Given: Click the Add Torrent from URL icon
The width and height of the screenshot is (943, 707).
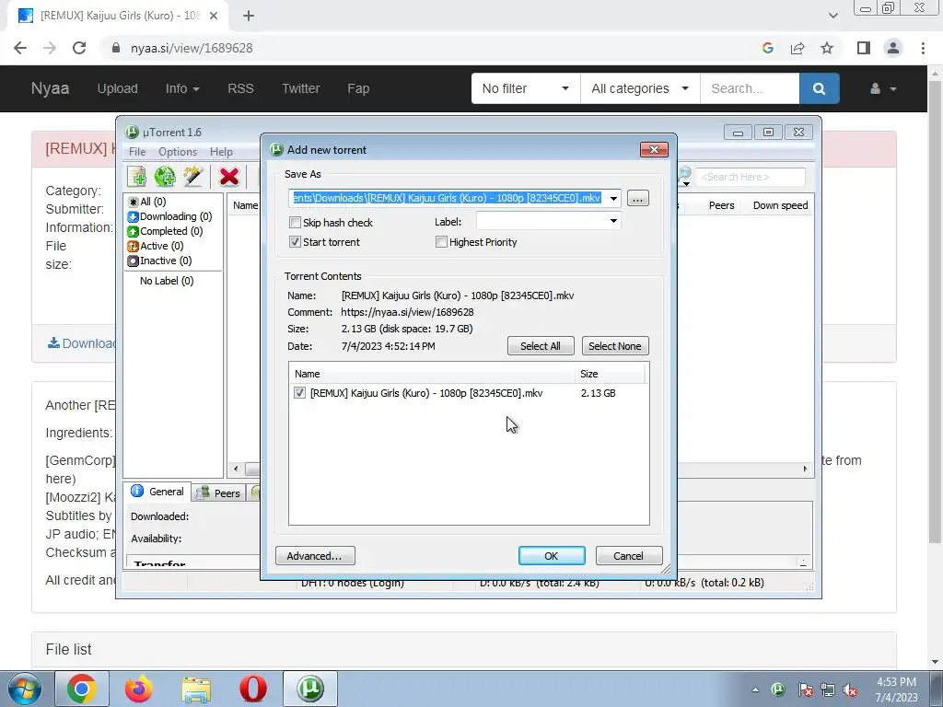Looking at the screenshot, I should click(165, 177).
